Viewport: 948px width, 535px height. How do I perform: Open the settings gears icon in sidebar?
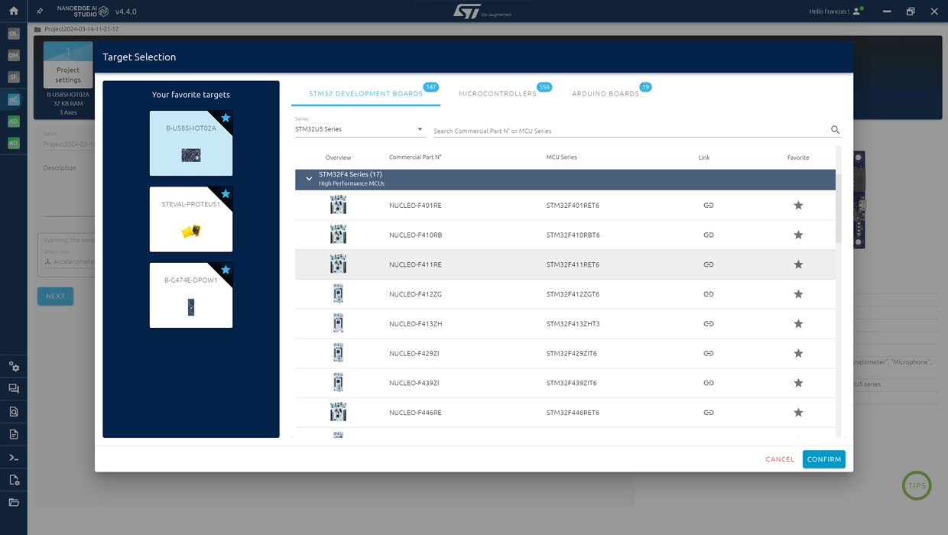pyautogui.click(x=14, y=366)
